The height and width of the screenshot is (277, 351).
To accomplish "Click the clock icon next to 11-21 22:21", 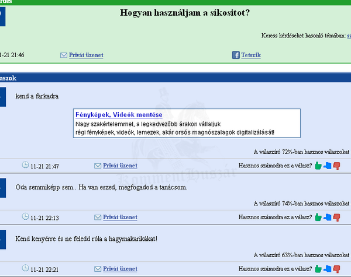I will (x=25, y=268).
